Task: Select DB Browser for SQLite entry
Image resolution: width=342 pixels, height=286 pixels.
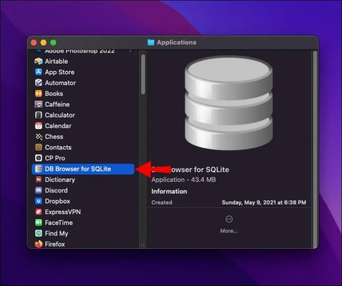Action: pos(83,169)
